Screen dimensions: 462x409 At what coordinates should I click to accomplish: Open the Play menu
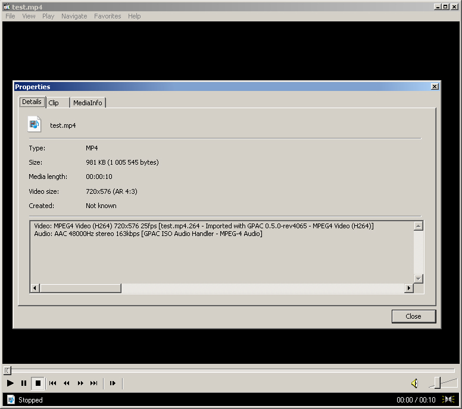48,16
